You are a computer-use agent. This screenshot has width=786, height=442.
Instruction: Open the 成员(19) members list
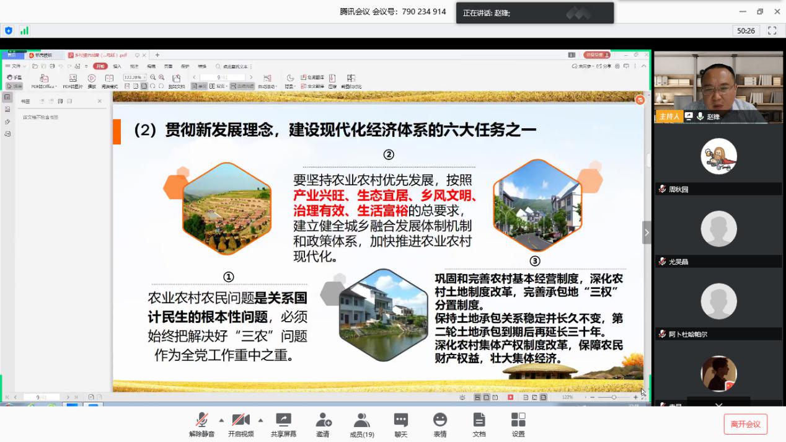(x=362, y=425)
